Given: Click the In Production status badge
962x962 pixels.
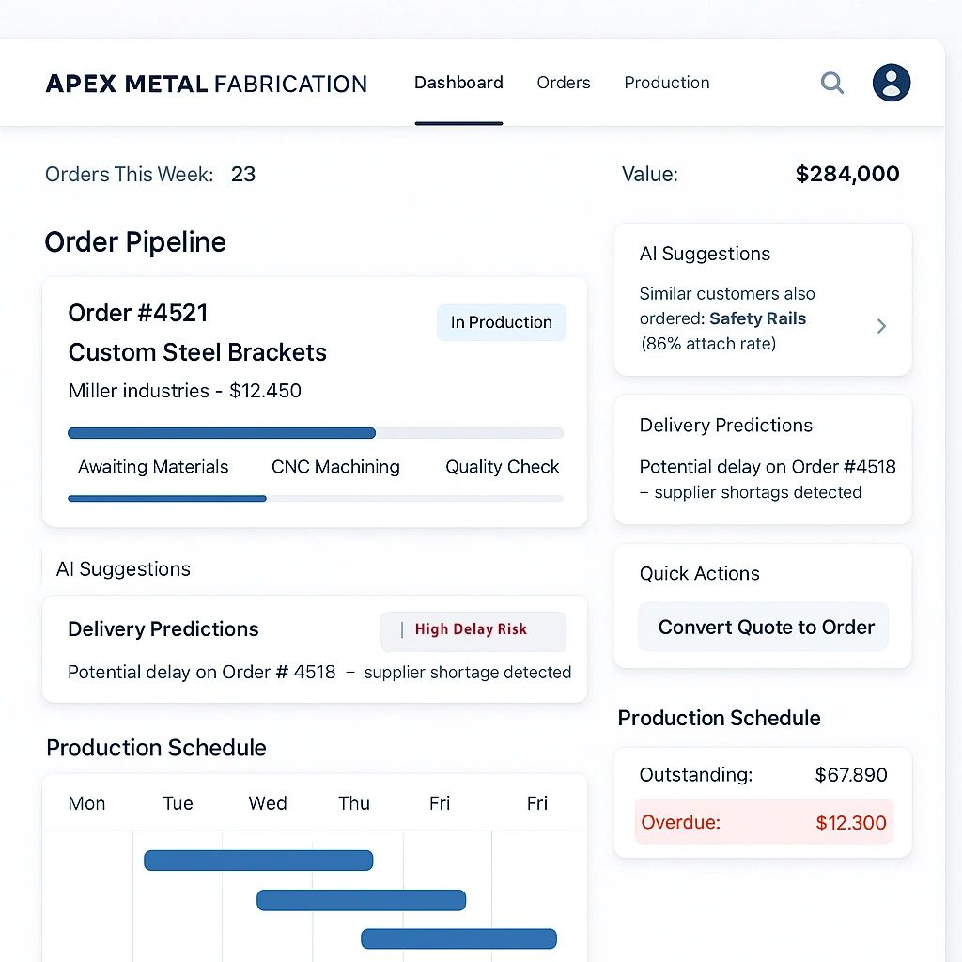Looking at the screenshot, I should click(501, 322).
